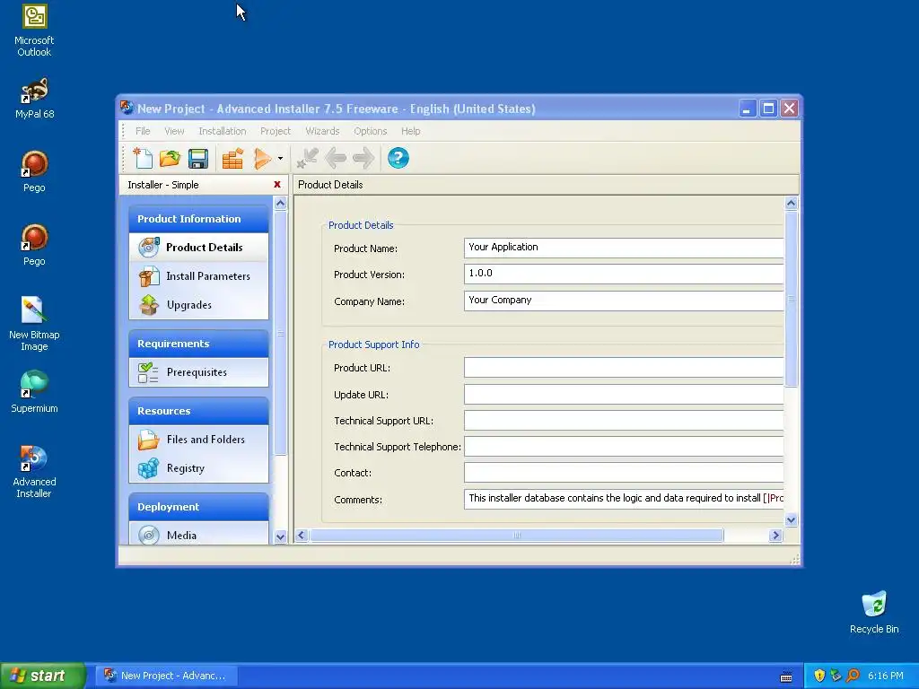919x689 pixels.
Task: Open the Media page
Action: pos(198,535)
